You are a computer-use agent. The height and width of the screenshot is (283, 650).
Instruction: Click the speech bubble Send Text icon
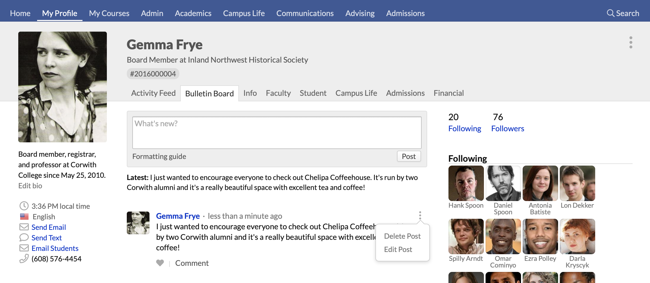click(x=24, y=238)
